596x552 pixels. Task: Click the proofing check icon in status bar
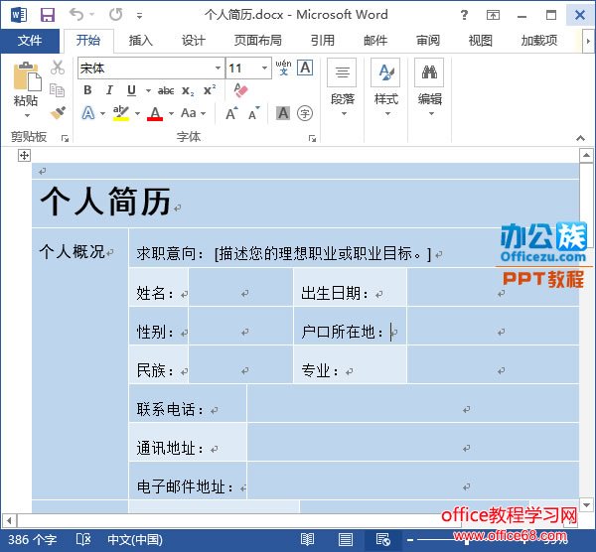click(83, 540)
